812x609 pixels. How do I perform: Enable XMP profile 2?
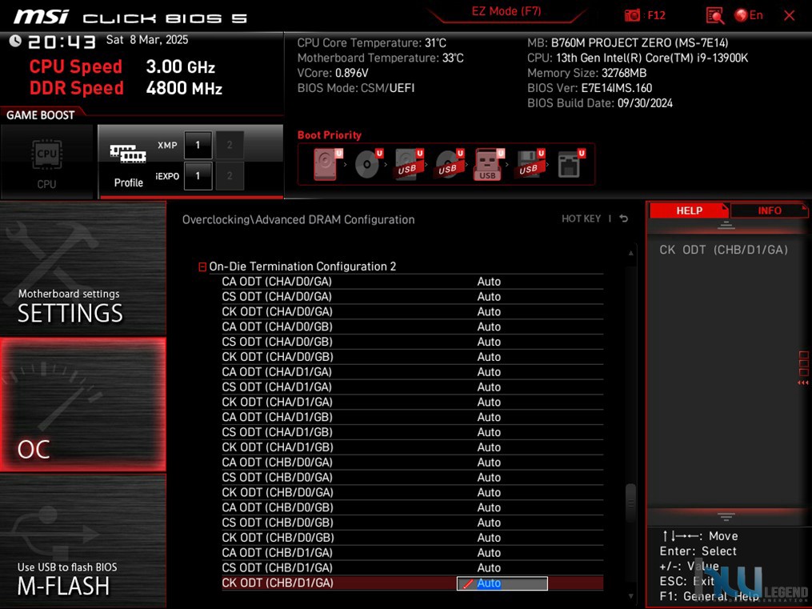pyautogui.click(x=230, y=145)
